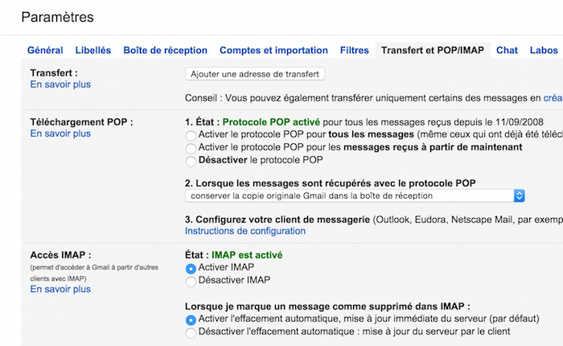Expand the conserver la copie originale dropdown

tap(355, 196)
